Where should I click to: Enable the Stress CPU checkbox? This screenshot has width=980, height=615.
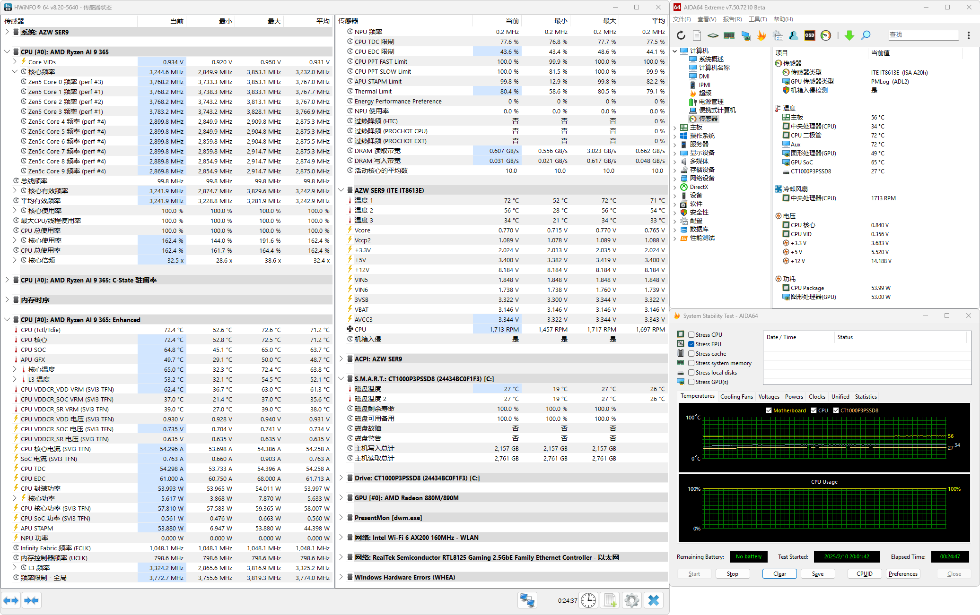(x=691, y=334)
